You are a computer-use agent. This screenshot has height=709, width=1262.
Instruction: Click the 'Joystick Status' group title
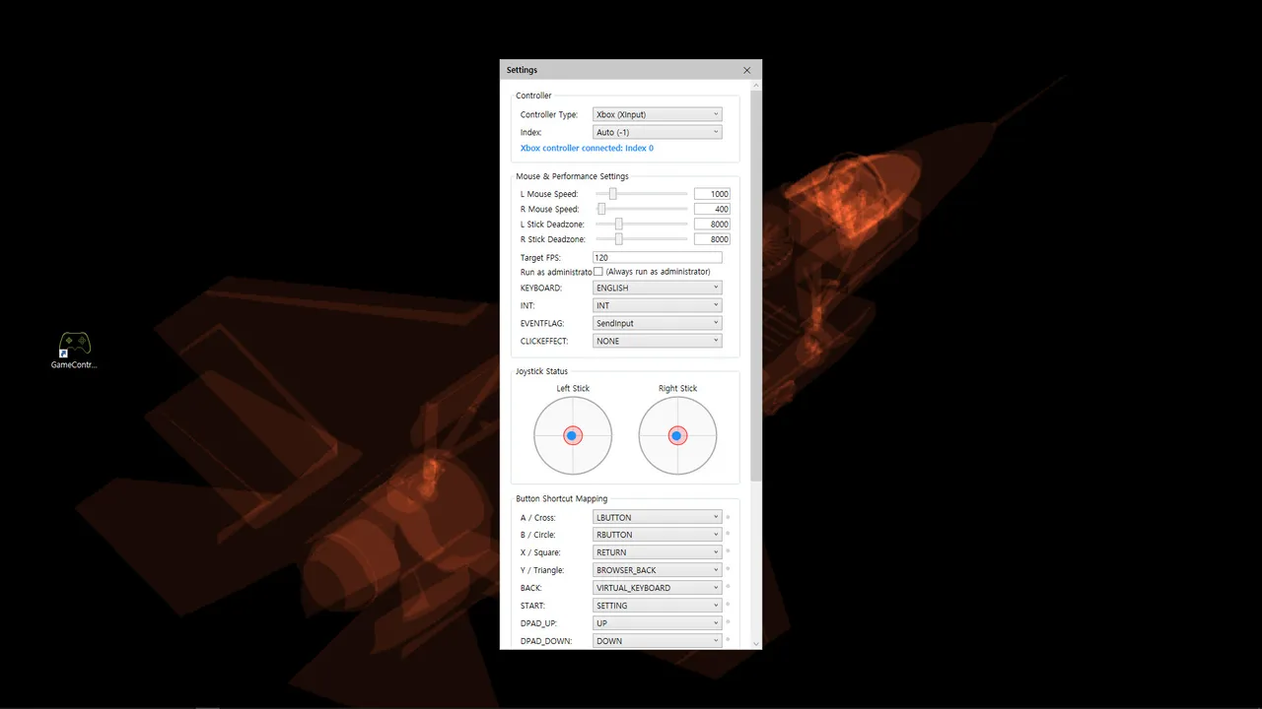[542, 371]
